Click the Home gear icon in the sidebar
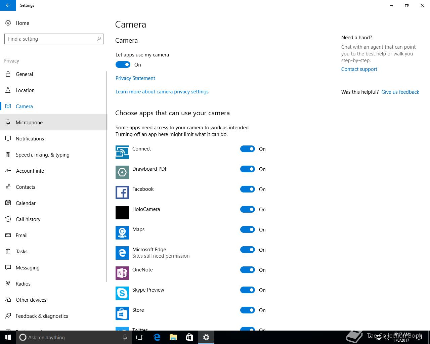Image resolution: width=430 pixels, height=344 pixels. click(8, 23)
